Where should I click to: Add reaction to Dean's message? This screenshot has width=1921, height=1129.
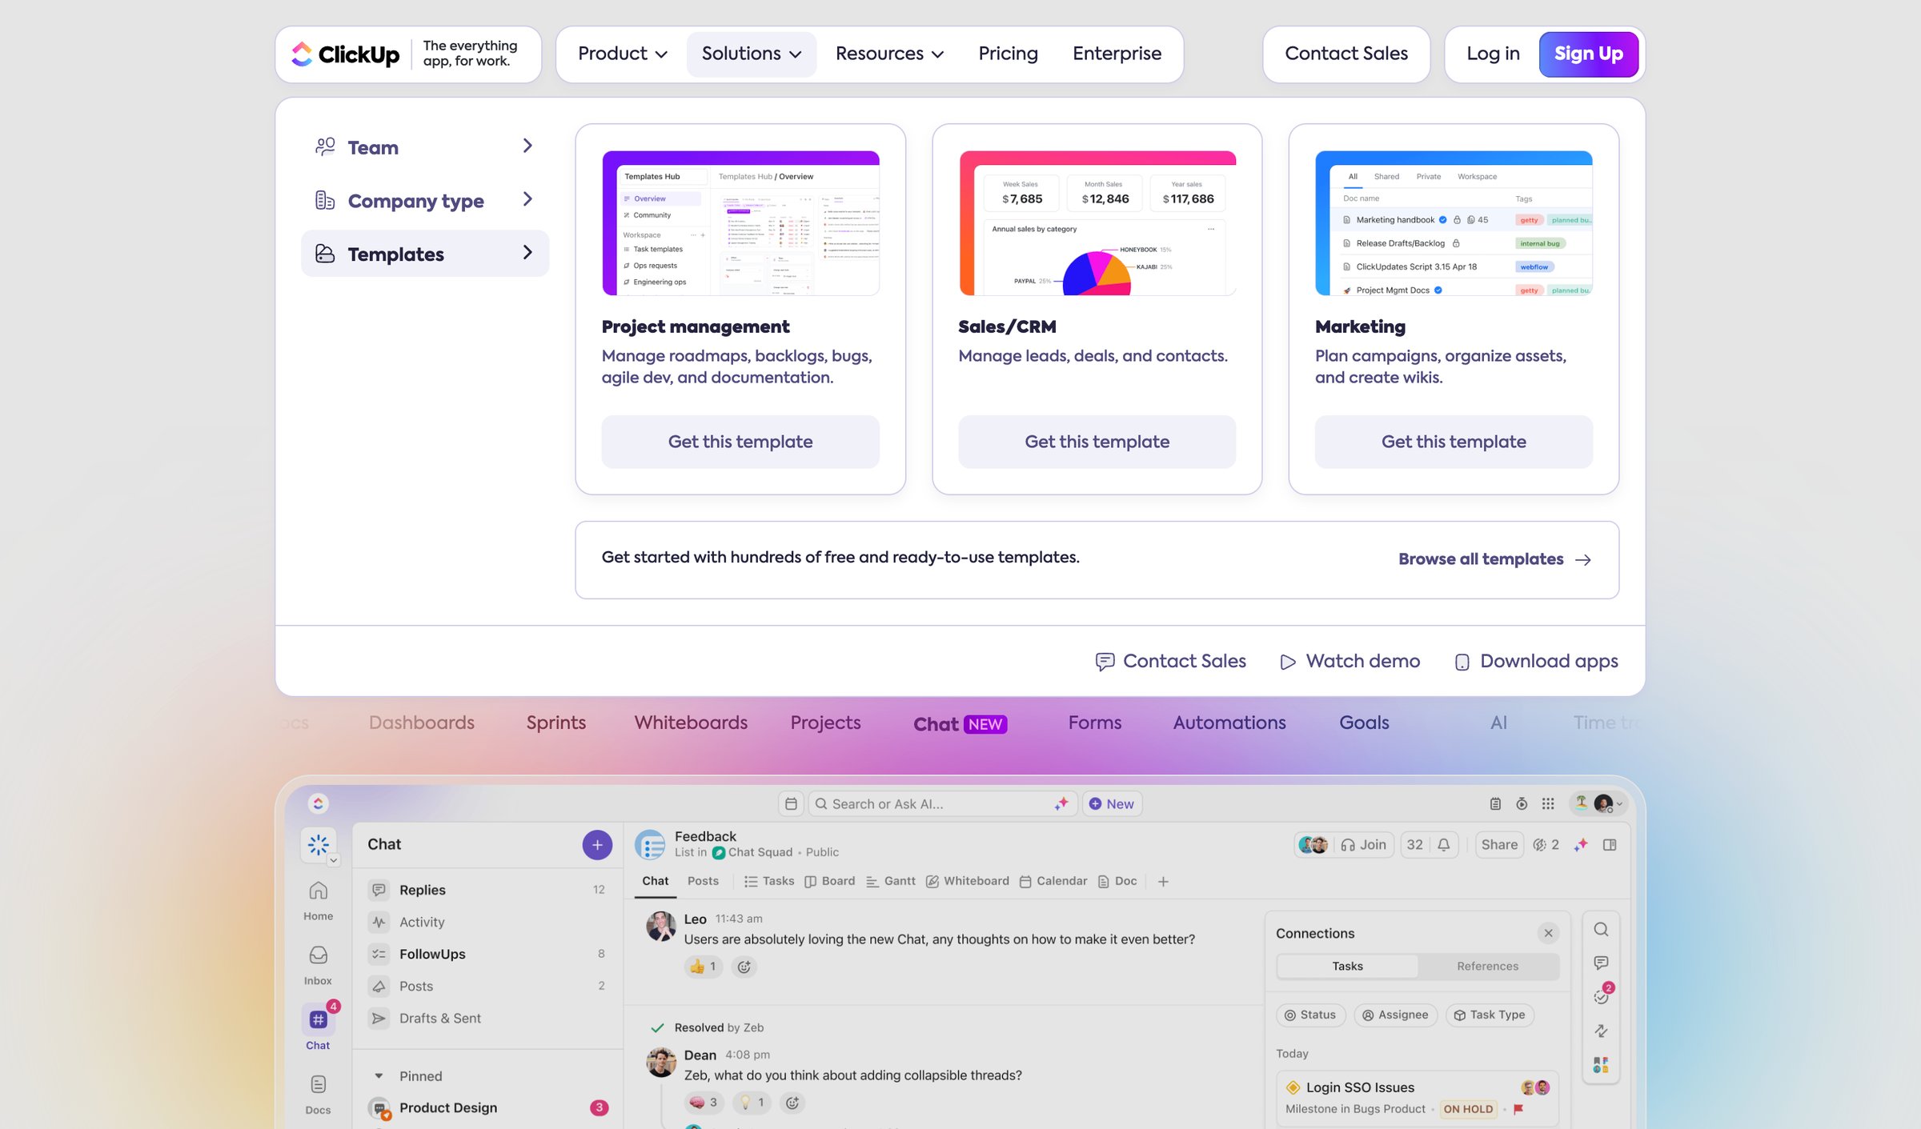792,1103
